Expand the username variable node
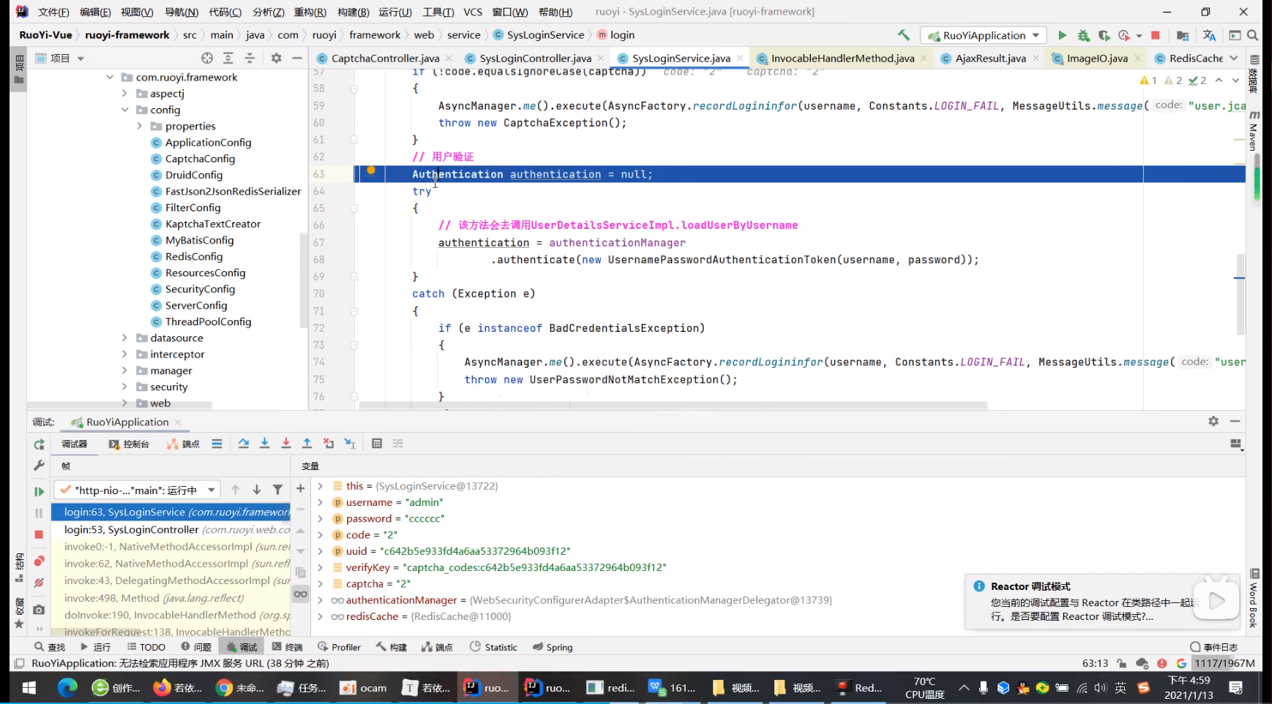The image size is (1272, 704). 320,502
